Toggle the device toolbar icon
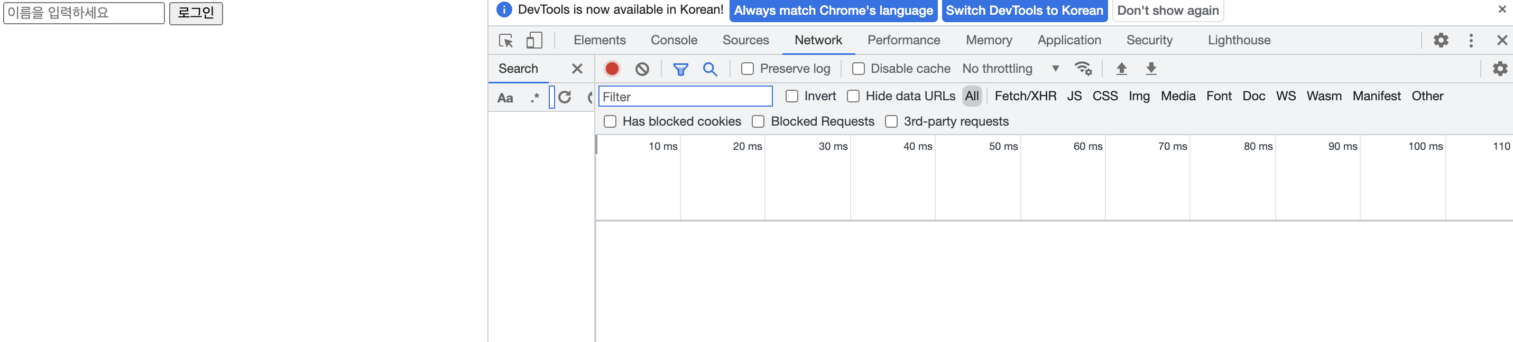This screenshot has width=1513, height=342. point(534,41)
